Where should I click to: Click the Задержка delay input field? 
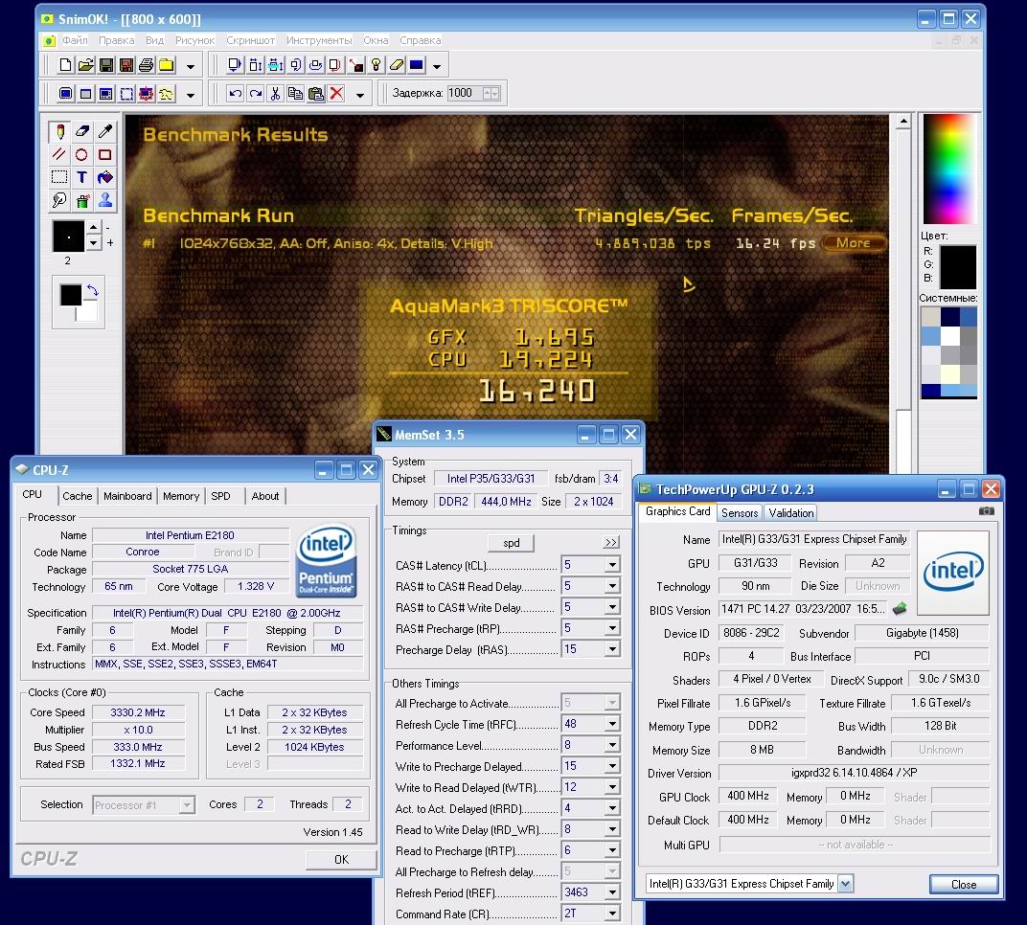pyautogui.click(x=467, y=93)
